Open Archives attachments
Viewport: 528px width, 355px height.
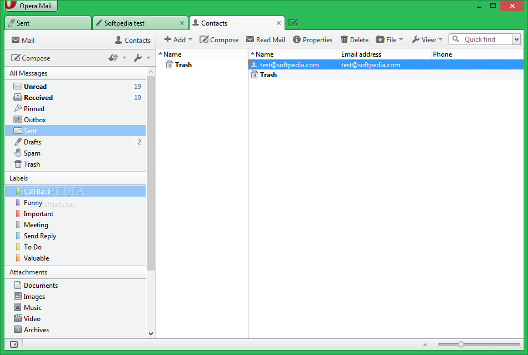tap(76, 330)
